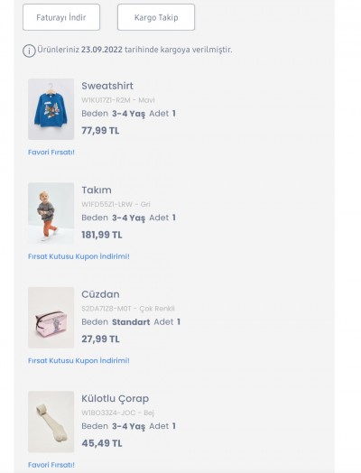Click the 23.09.2022 shipping date text
Screen dimensions: 361x473
pos(102,50)
